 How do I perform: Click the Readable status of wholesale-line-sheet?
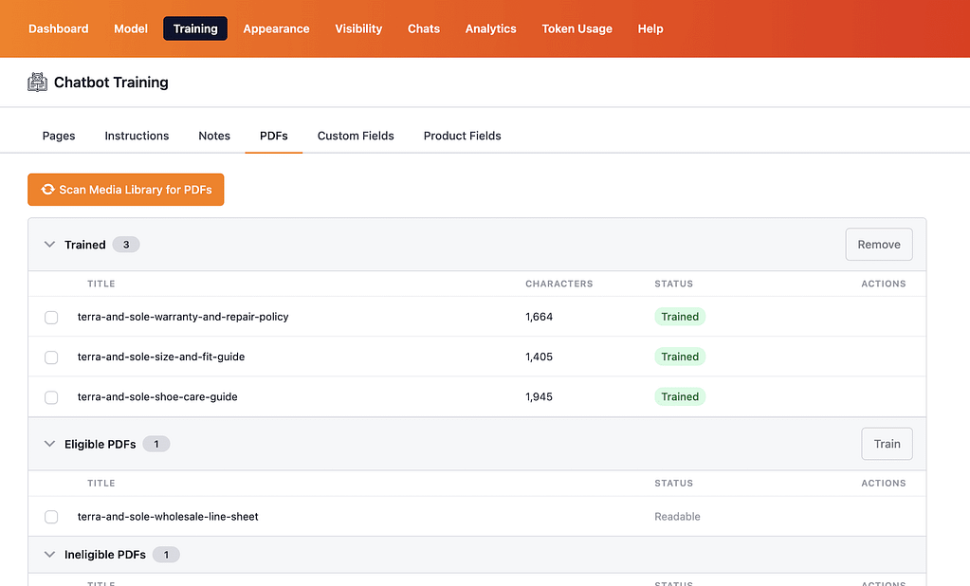point(677,517)
